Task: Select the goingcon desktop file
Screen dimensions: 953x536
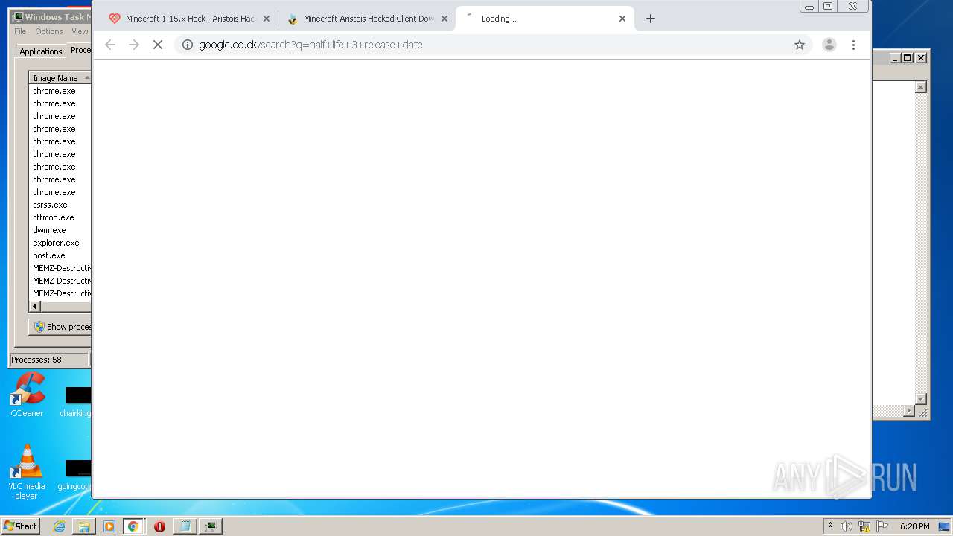Action: click(x=75, y=475)
